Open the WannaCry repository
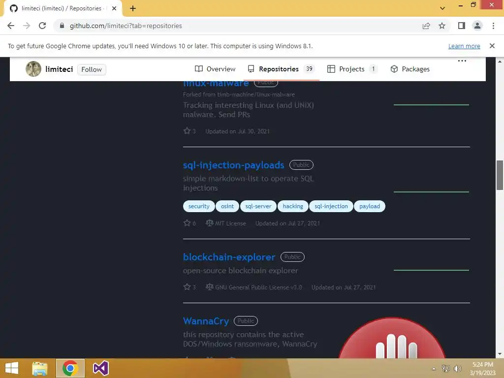The width and height of the screenshot is (504, 378). click(206, 321)
